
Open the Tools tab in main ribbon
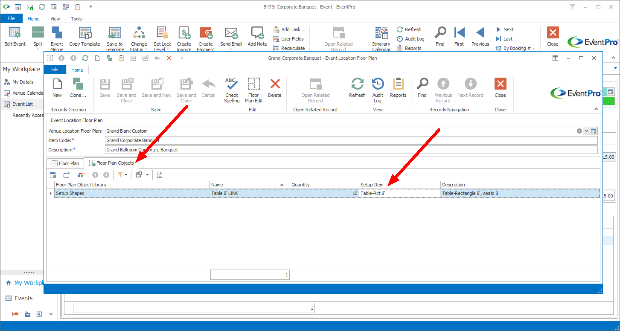pyautogui.click(x=76, y=19)
